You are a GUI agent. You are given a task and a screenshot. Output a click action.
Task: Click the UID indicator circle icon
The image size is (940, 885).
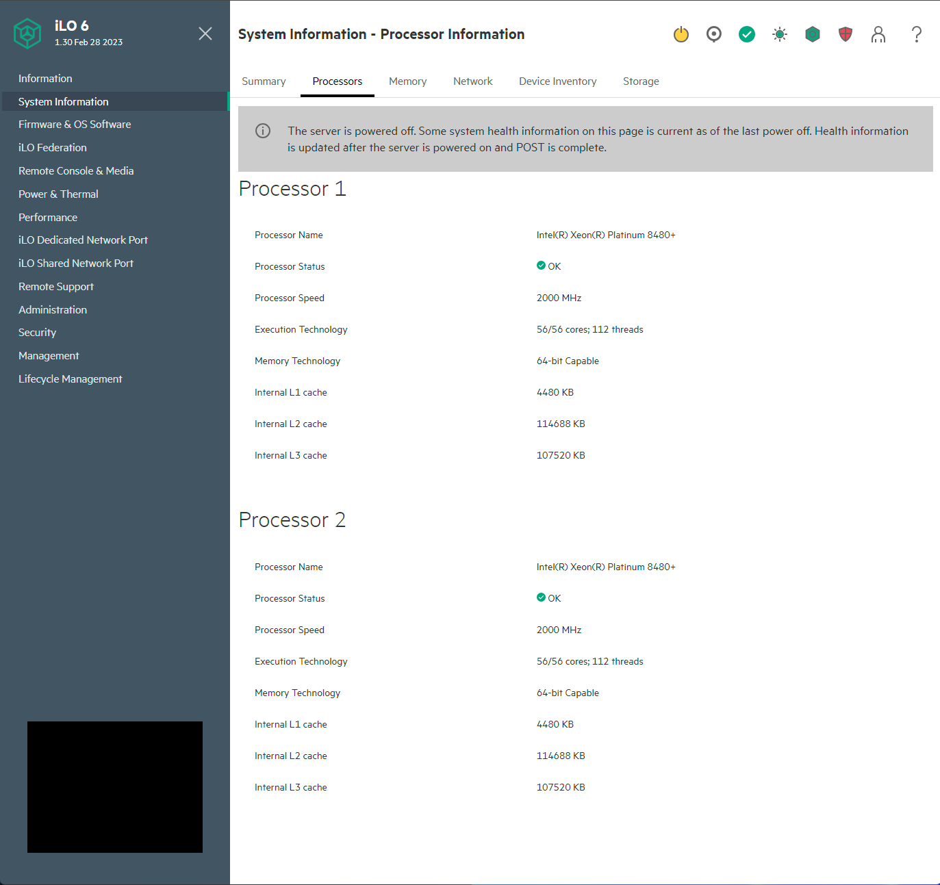713,34
